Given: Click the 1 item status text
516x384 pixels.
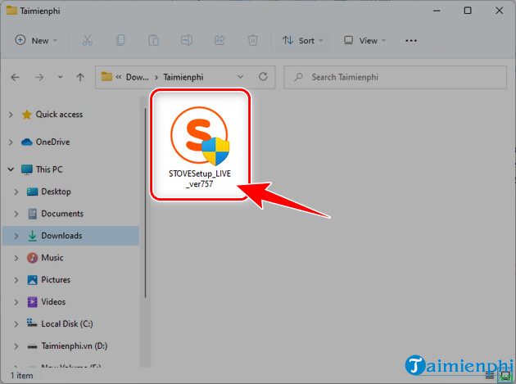Looking at the screenshot, I should tap(22, 376).
